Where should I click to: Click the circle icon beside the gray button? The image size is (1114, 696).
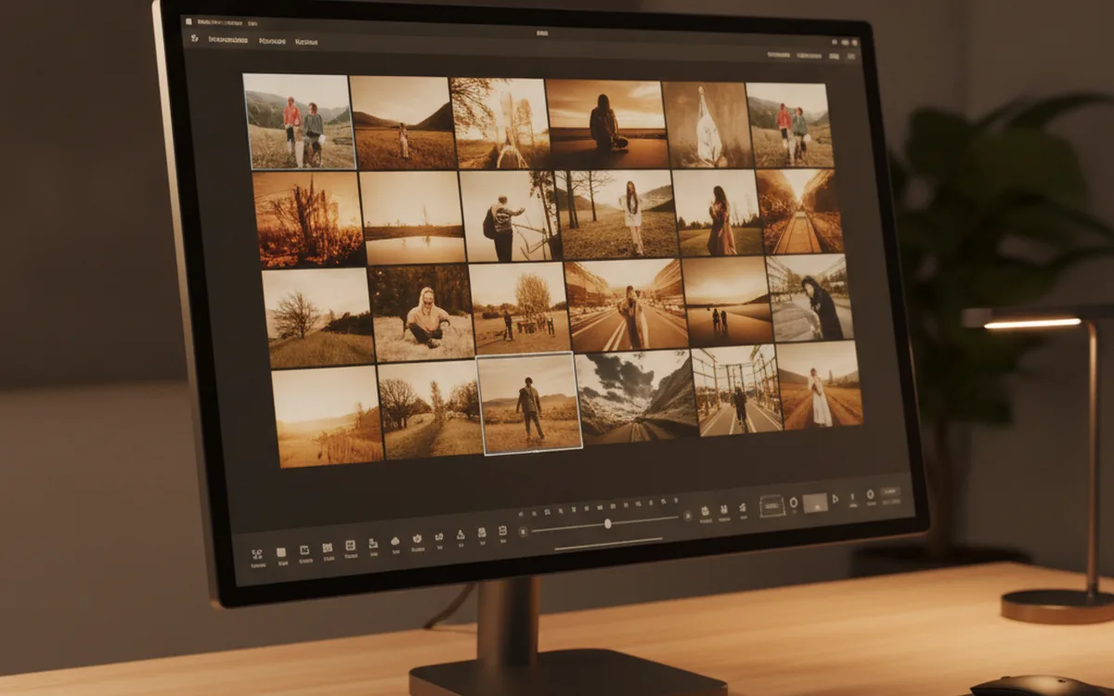pyautogui.click(x=793, y=503)
